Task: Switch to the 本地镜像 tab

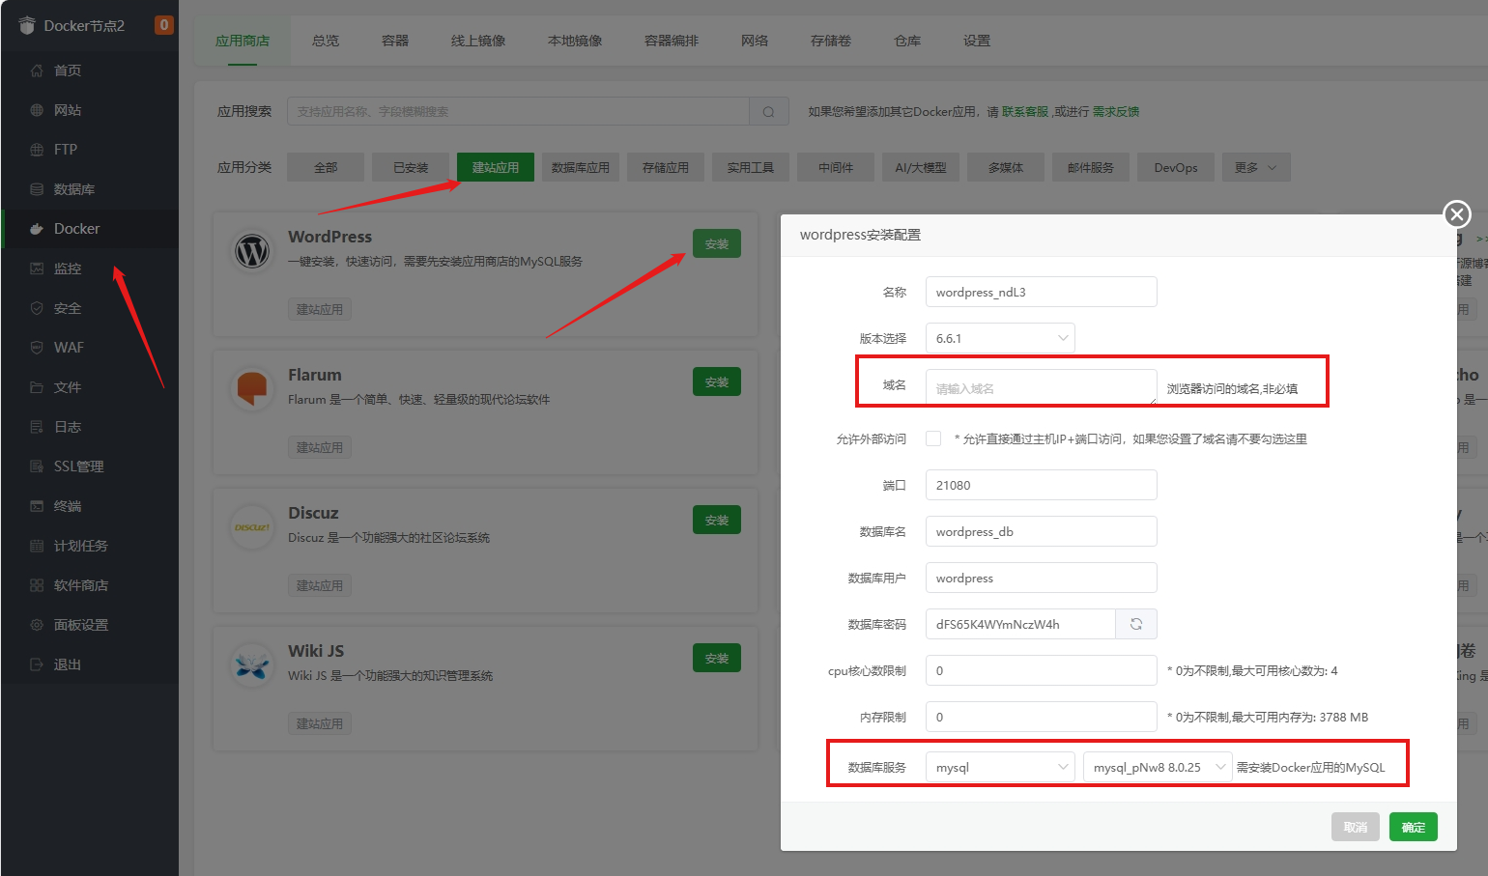Action: (575, 41)
